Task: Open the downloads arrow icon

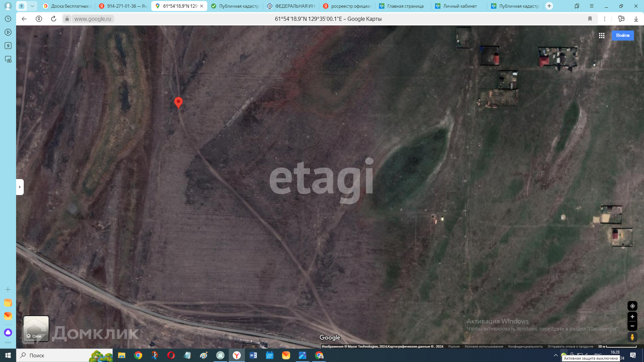Action: coord(636,19)
